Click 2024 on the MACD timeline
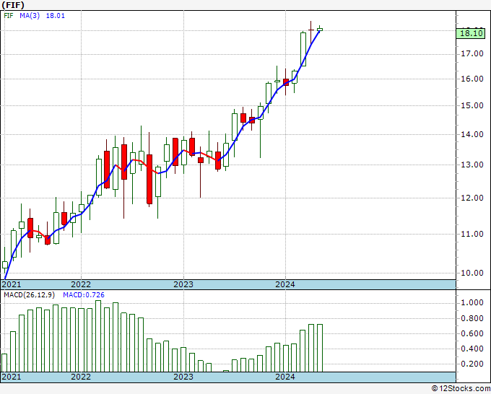The width and height of the screenshot is (491, 394). (x=285, y=377)
